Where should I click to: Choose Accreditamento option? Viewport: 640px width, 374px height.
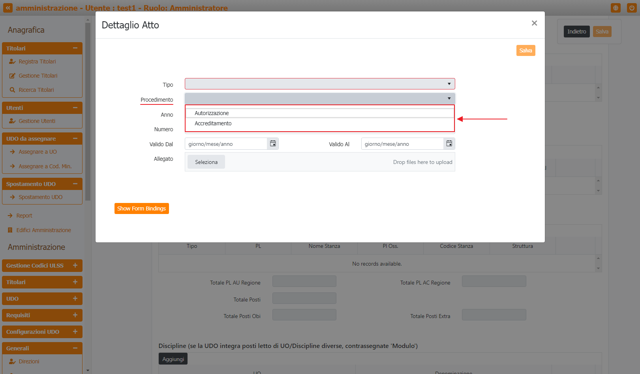coord(213,123)
